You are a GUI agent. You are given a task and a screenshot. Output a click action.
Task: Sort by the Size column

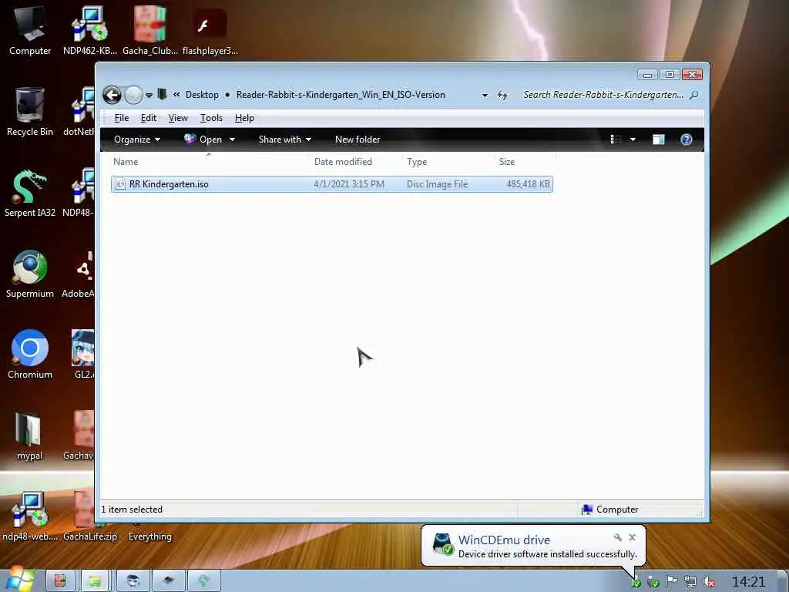point(507,162)
